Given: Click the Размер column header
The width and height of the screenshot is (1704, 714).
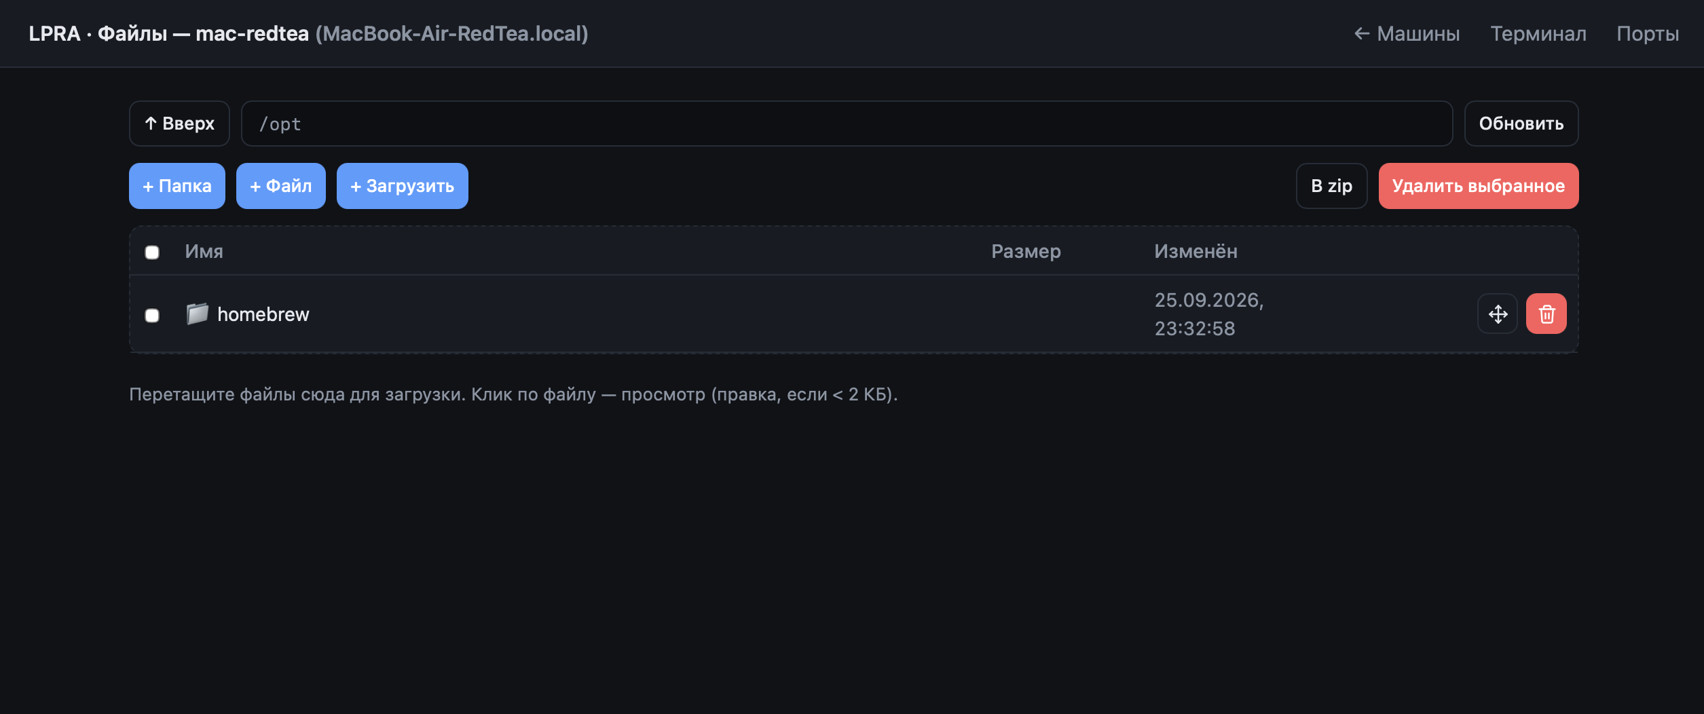Looking at the screenshot, I should [x=1026, y=252].
